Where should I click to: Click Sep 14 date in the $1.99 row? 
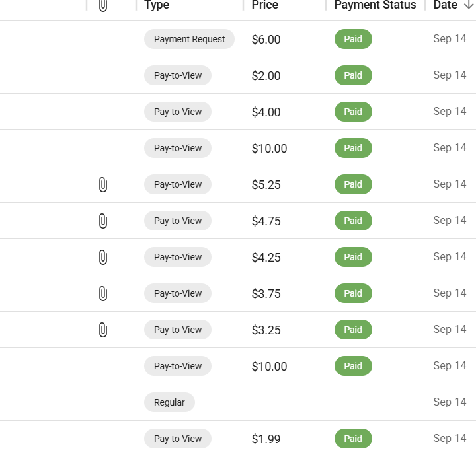450,438
